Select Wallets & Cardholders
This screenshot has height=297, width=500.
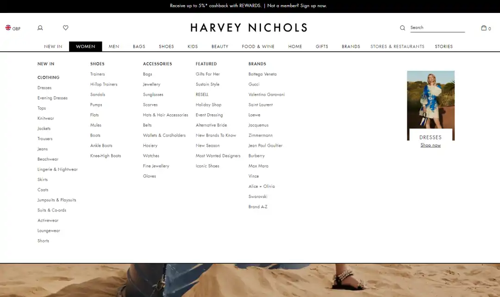point(164,136)
